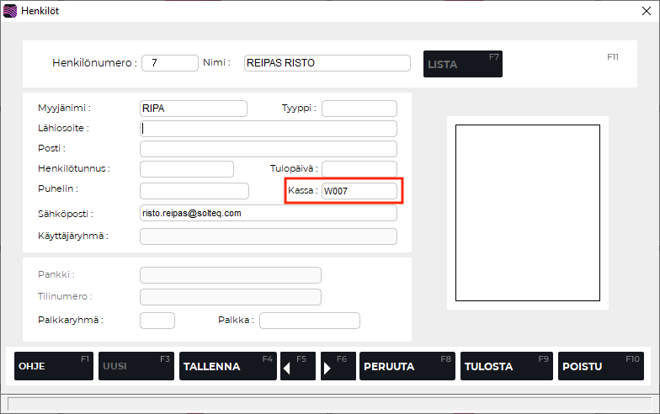Click the Puhelin phone field
Viewport: 660px width, 414px height.
pos(194,191)
